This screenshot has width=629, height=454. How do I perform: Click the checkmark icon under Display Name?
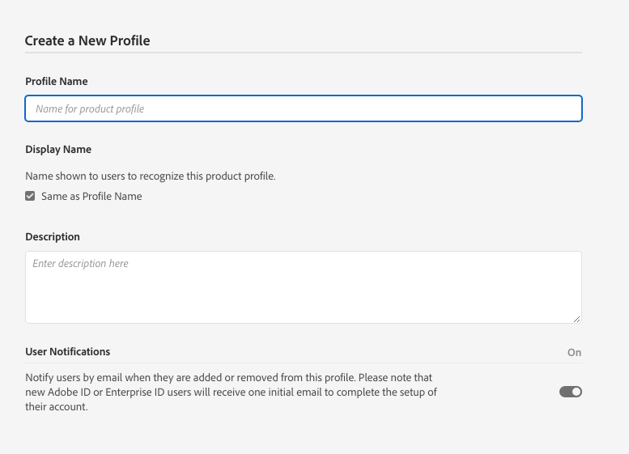[30, 196]
